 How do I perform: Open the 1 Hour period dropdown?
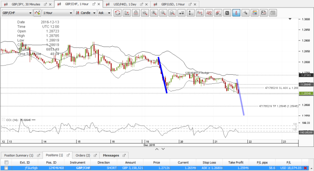tap(58, 13)
